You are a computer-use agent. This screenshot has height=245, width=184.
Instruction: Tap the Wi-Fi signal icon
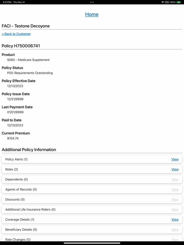[x=163, y=2]
